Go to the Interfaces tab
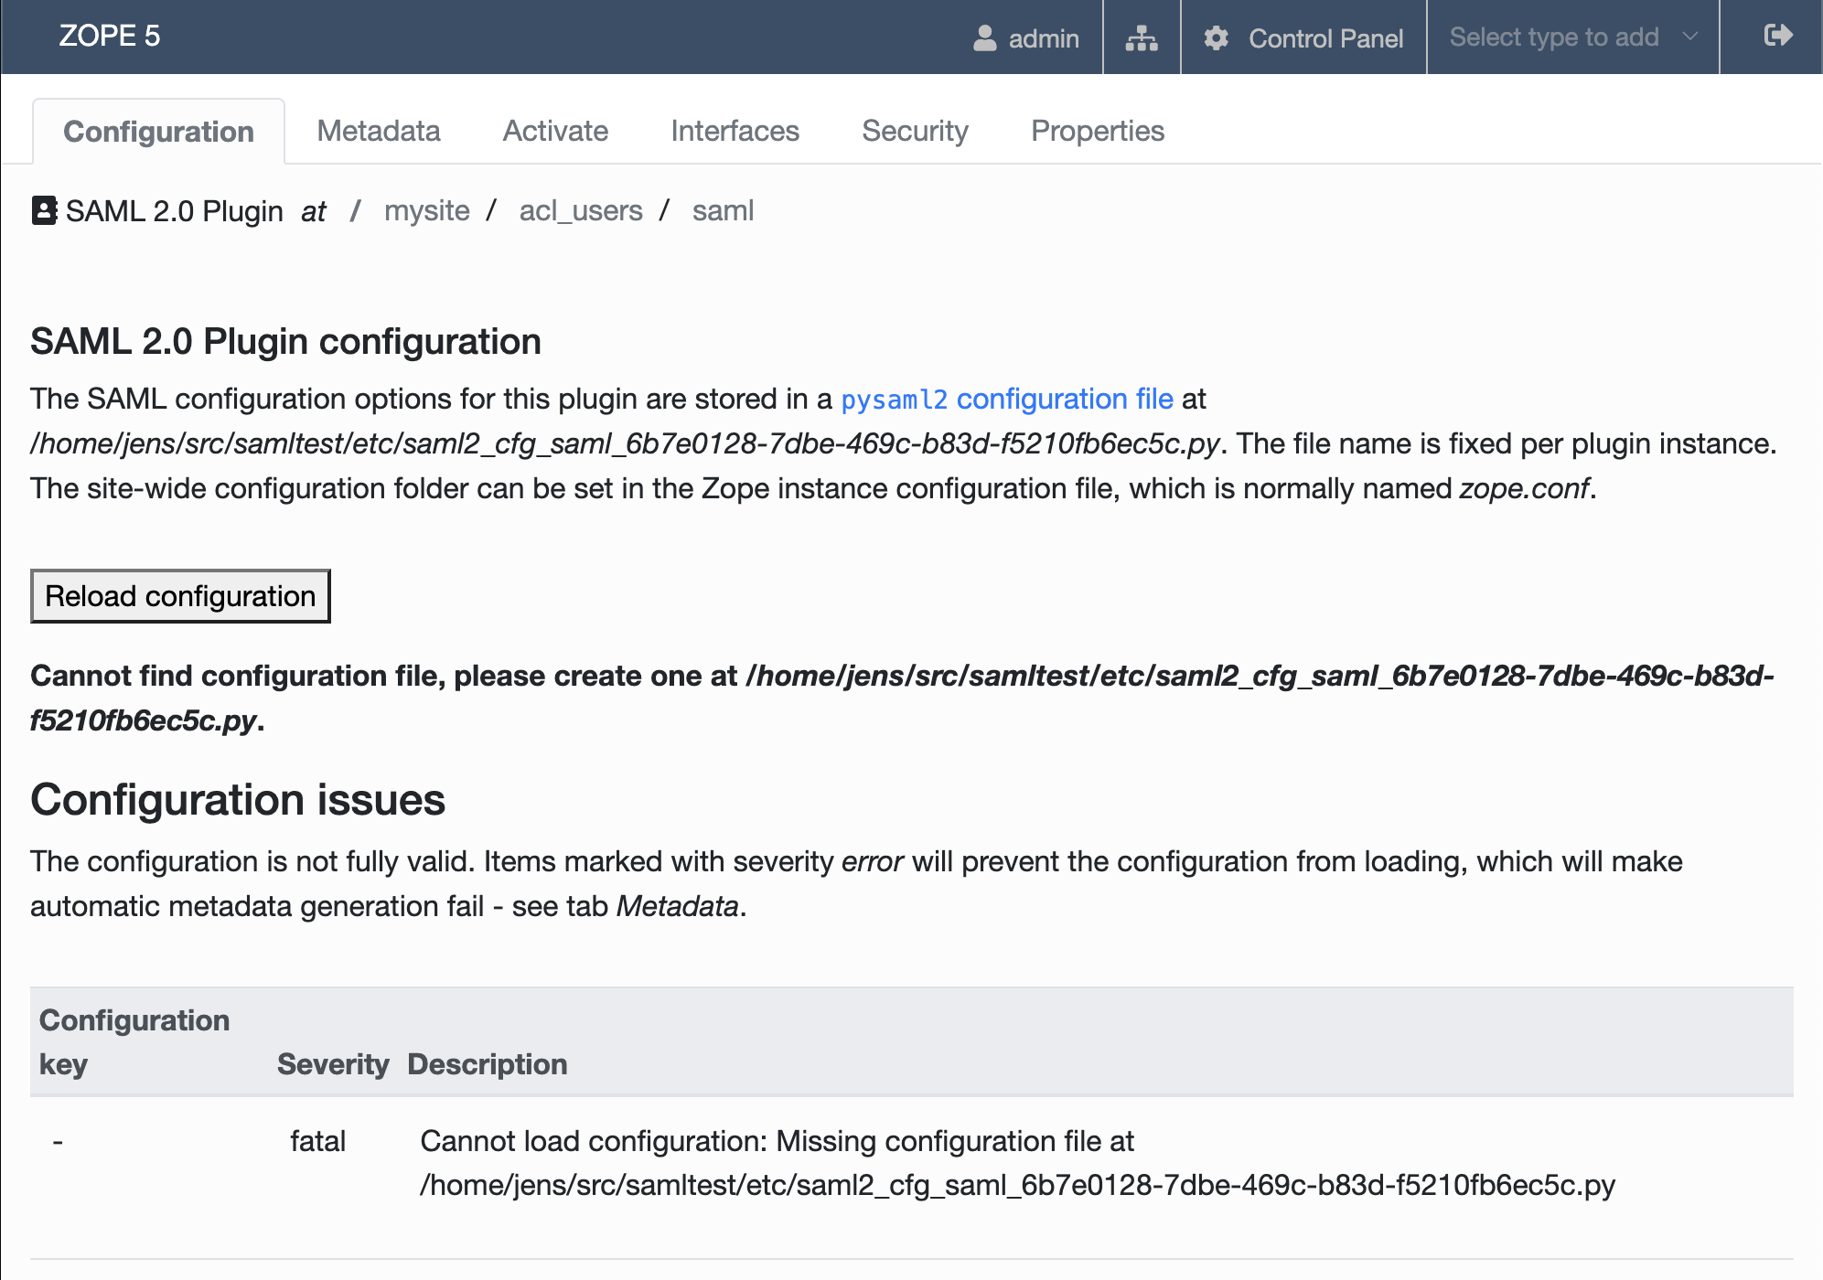 [x=735, y=131]
